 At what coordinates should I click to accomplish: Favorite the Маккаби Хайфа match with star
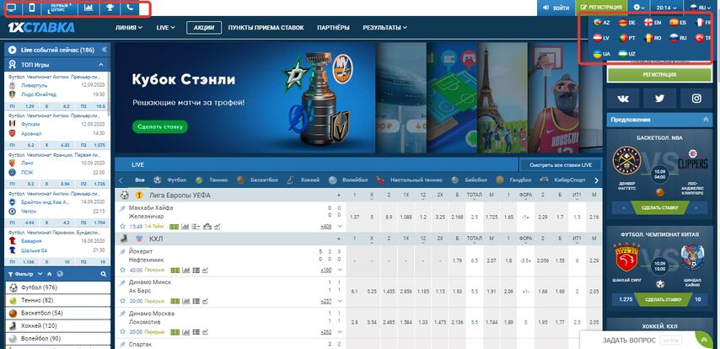122,227
